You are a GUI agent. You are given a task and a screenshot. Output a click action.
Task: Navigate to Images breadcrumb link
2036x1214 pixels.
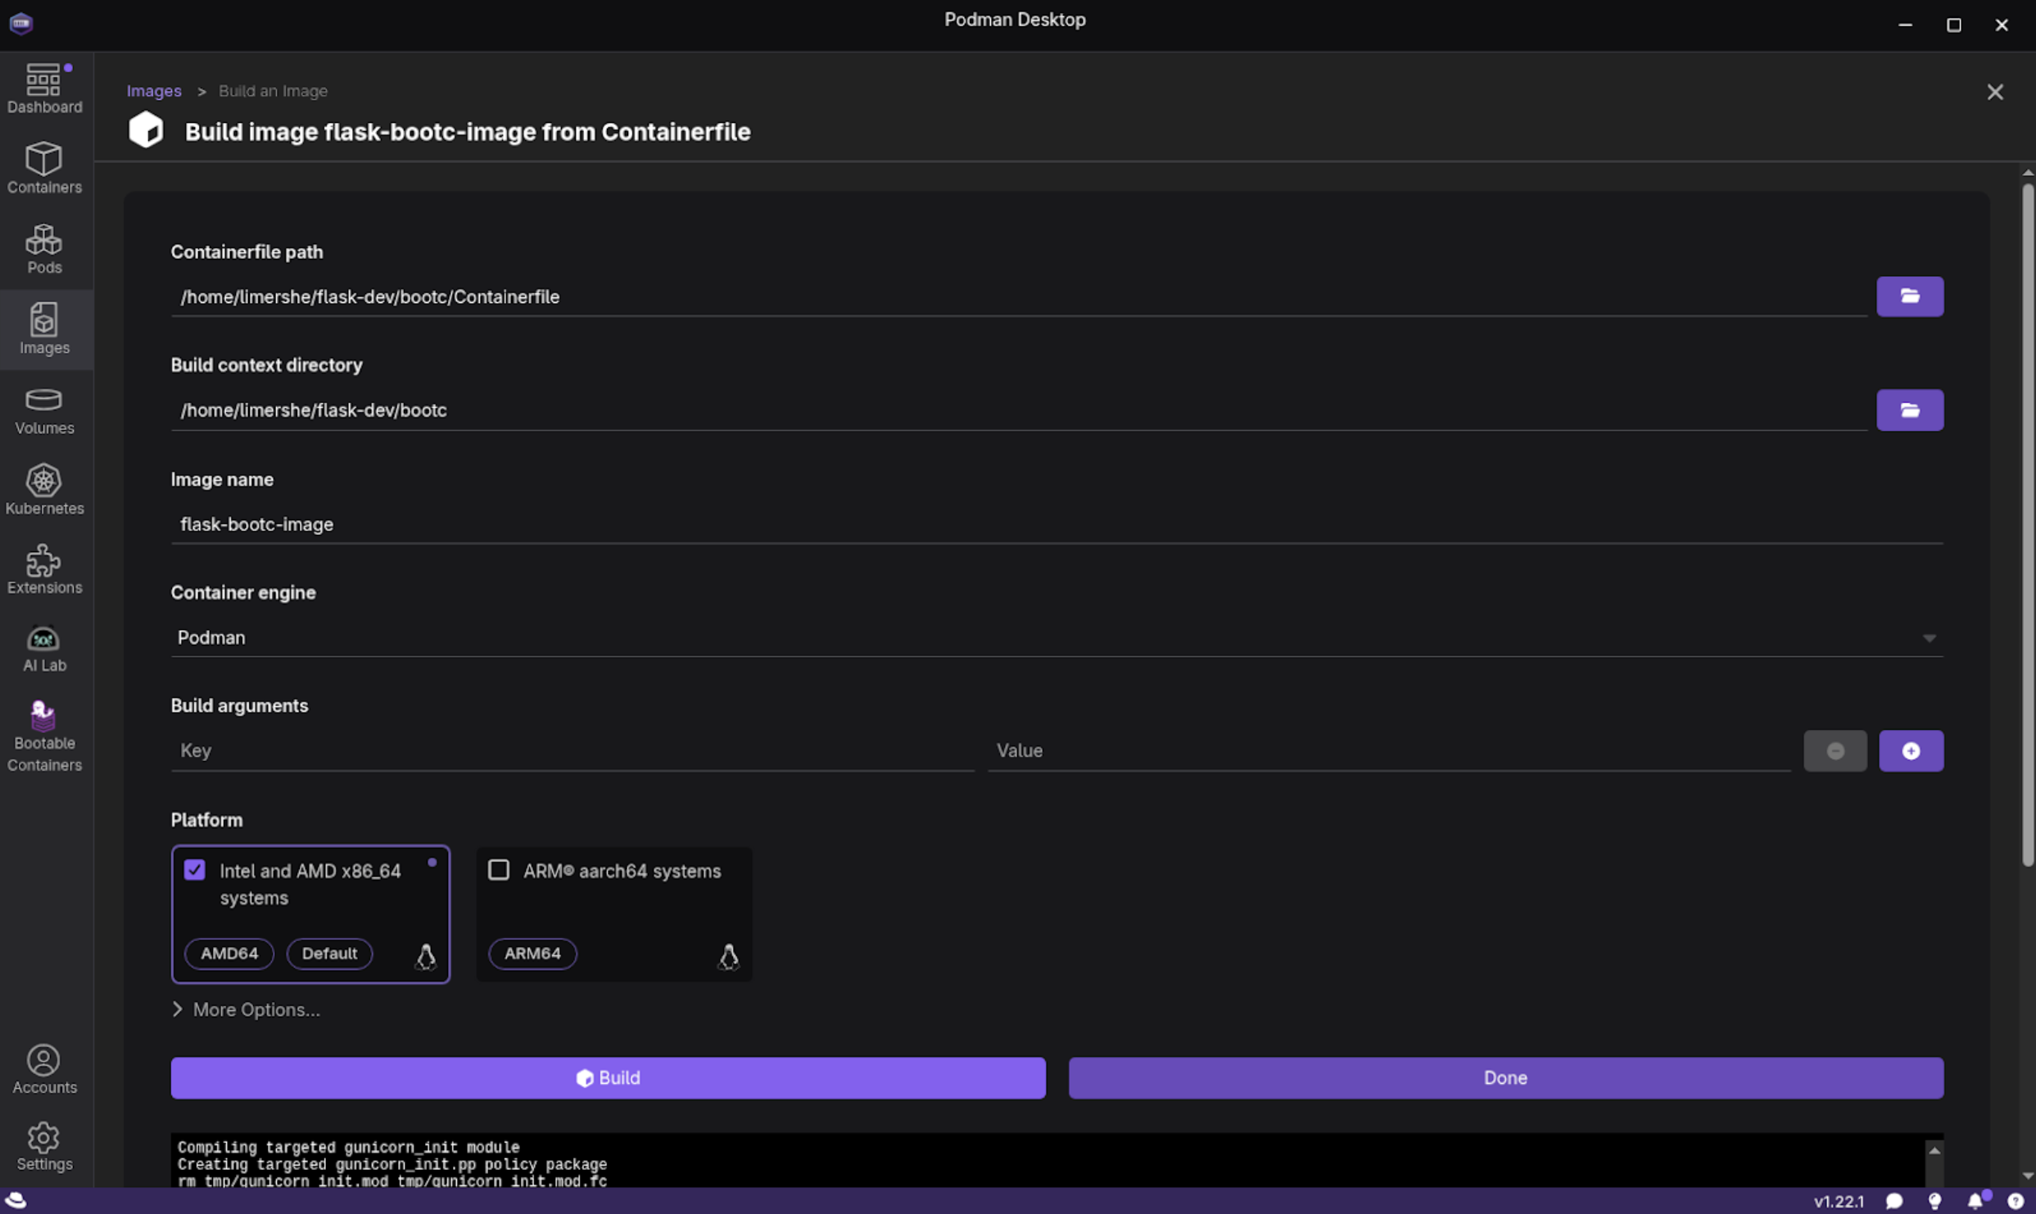coord(154,91)
